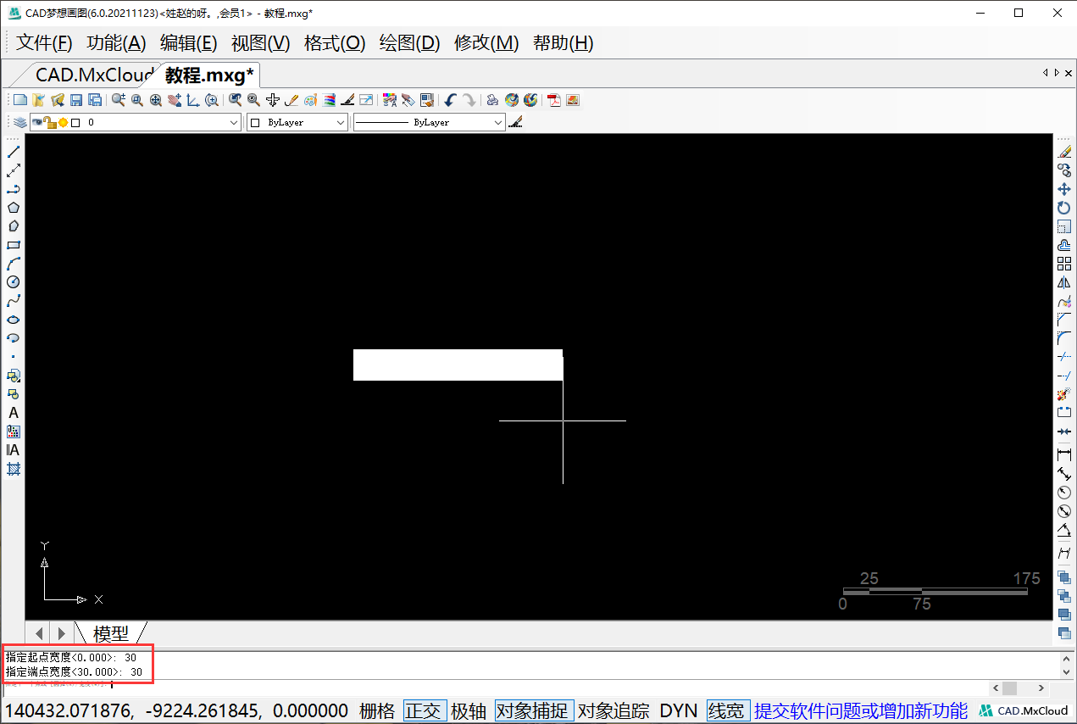Toggle 对象捕捉 object snap
The width and height of the screenshot is (1077, 724).
tap(534, 710)
